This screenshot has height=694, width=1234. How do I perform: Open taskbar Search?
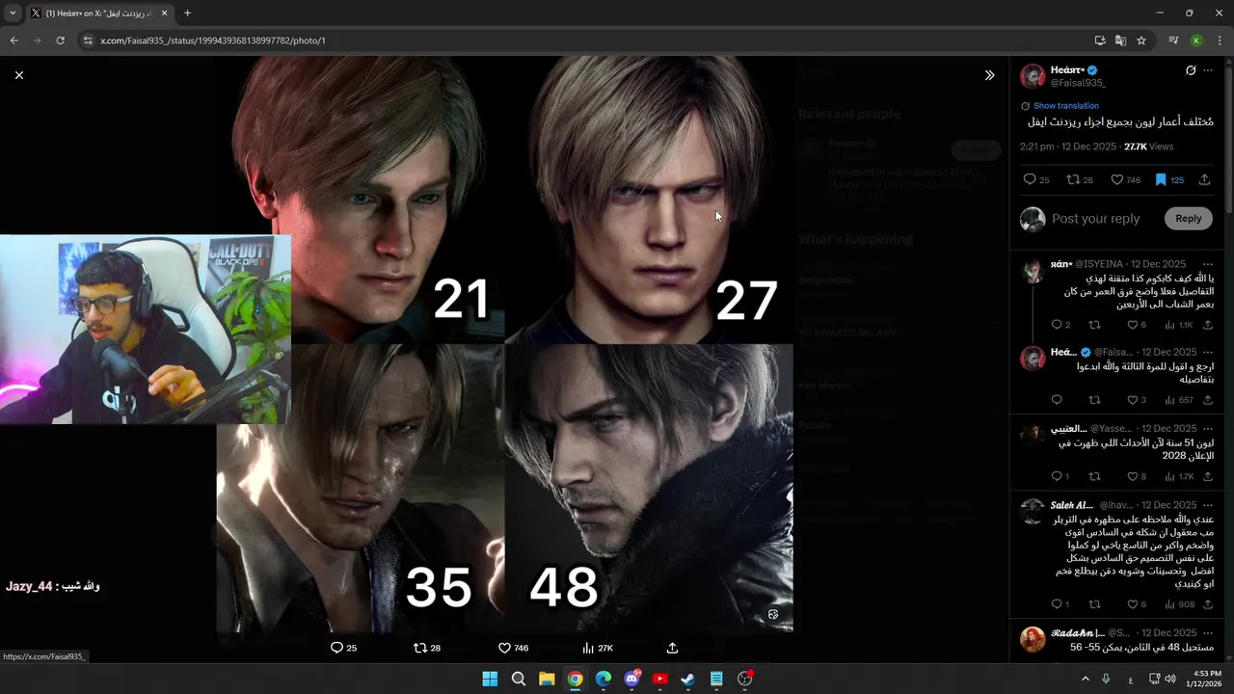coord(519,679)
